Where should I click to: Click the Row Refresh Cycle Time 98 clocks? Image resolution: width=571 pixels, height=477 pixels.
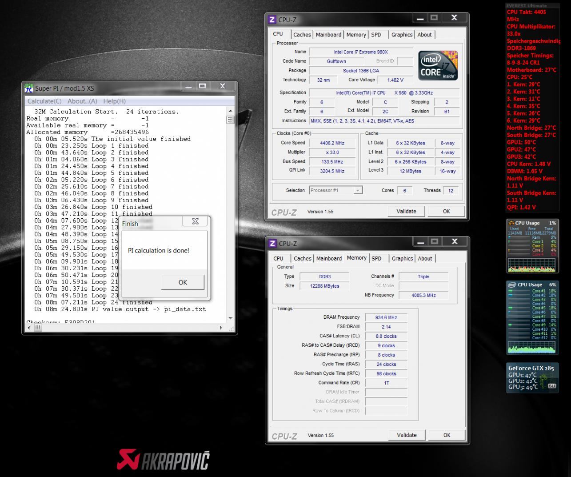click(386, 373)
